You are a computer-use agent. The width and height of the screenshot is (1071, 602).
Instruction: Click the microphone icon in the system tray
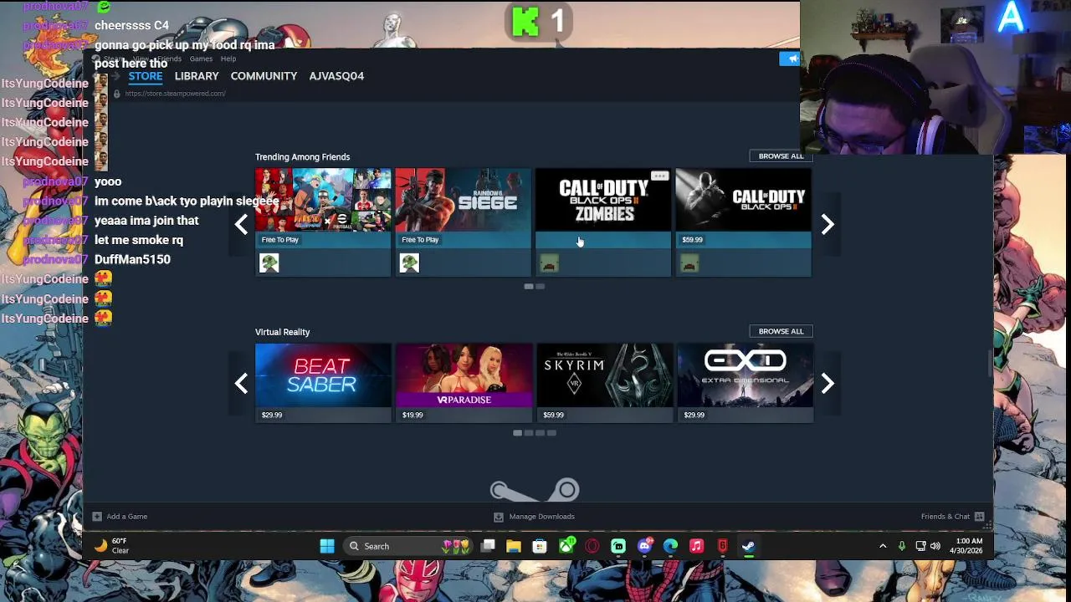click(x=902, y=546)
